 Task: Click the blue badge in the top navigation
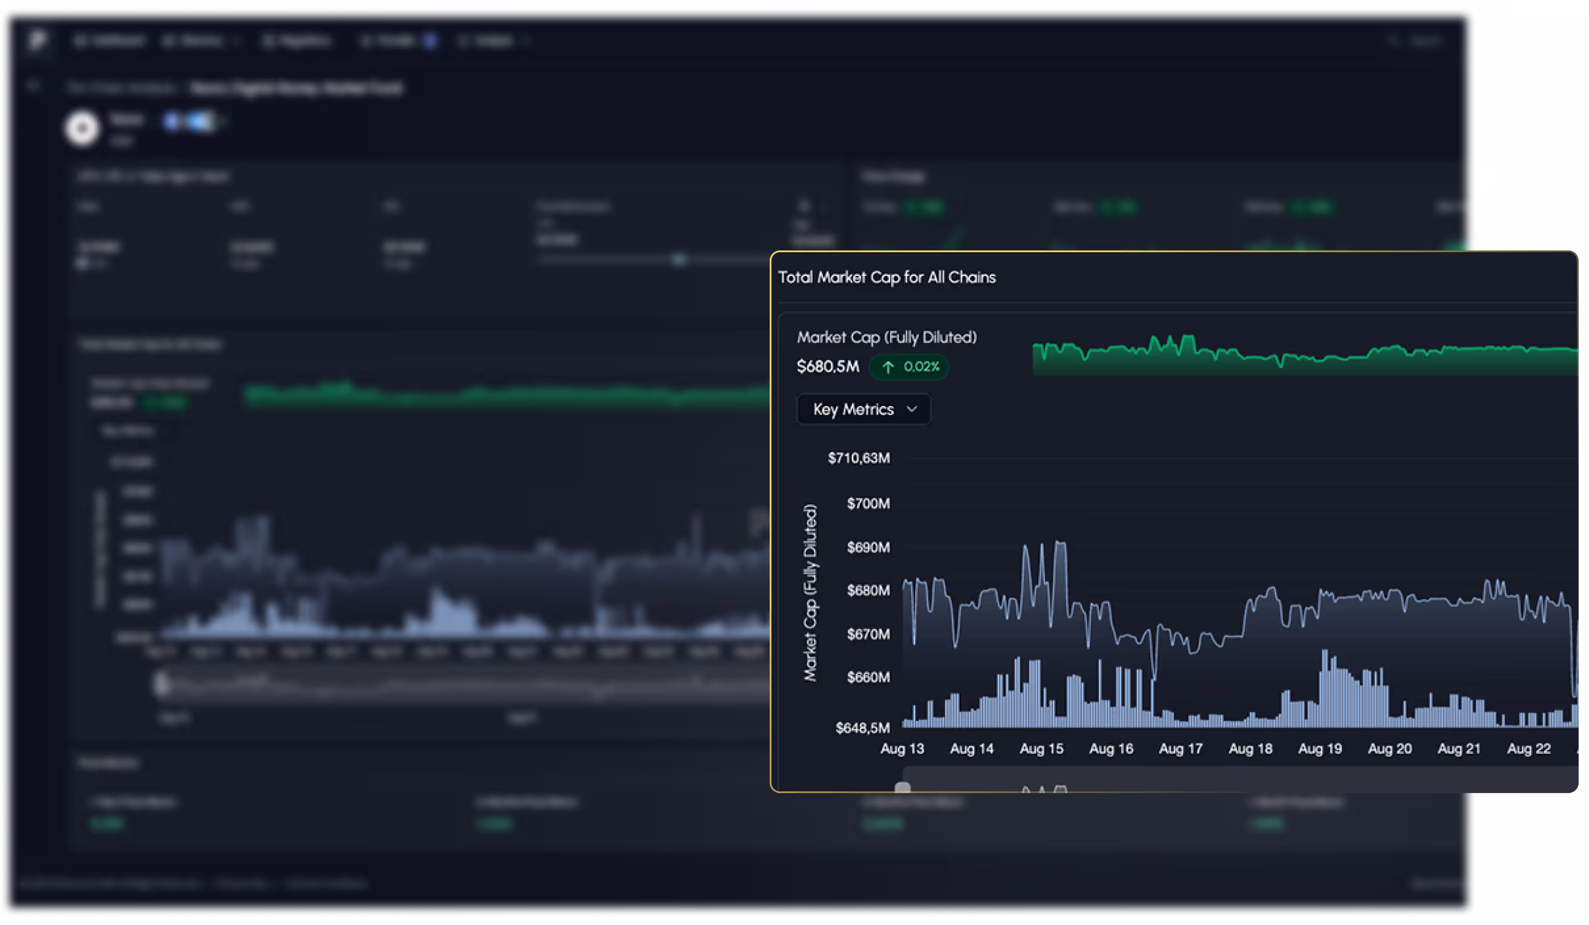(431, 41)
